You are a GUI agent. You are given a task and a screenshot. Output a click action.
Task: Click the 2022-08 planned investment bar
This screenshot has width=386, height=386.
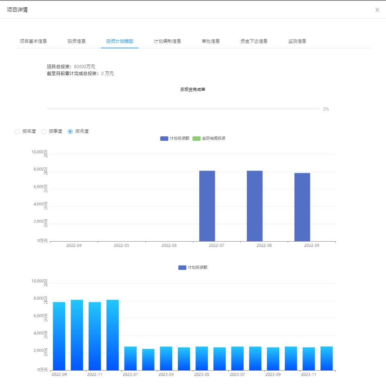coord(255,206)
